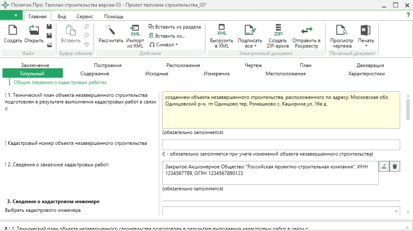Screen dimensions: 413x231
Task: Open the Печать dropdown menu
Action: click(x=366, y=36)
